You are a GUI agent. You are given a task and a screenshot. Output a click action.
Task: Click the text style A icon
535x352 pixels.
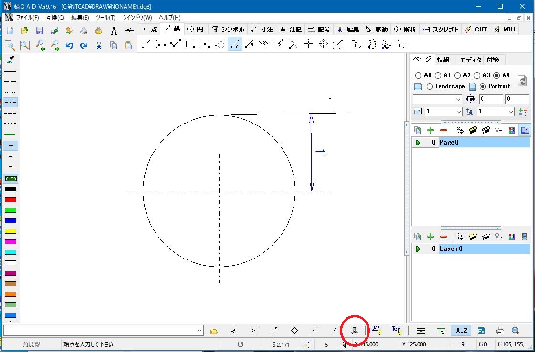point(114,31)
